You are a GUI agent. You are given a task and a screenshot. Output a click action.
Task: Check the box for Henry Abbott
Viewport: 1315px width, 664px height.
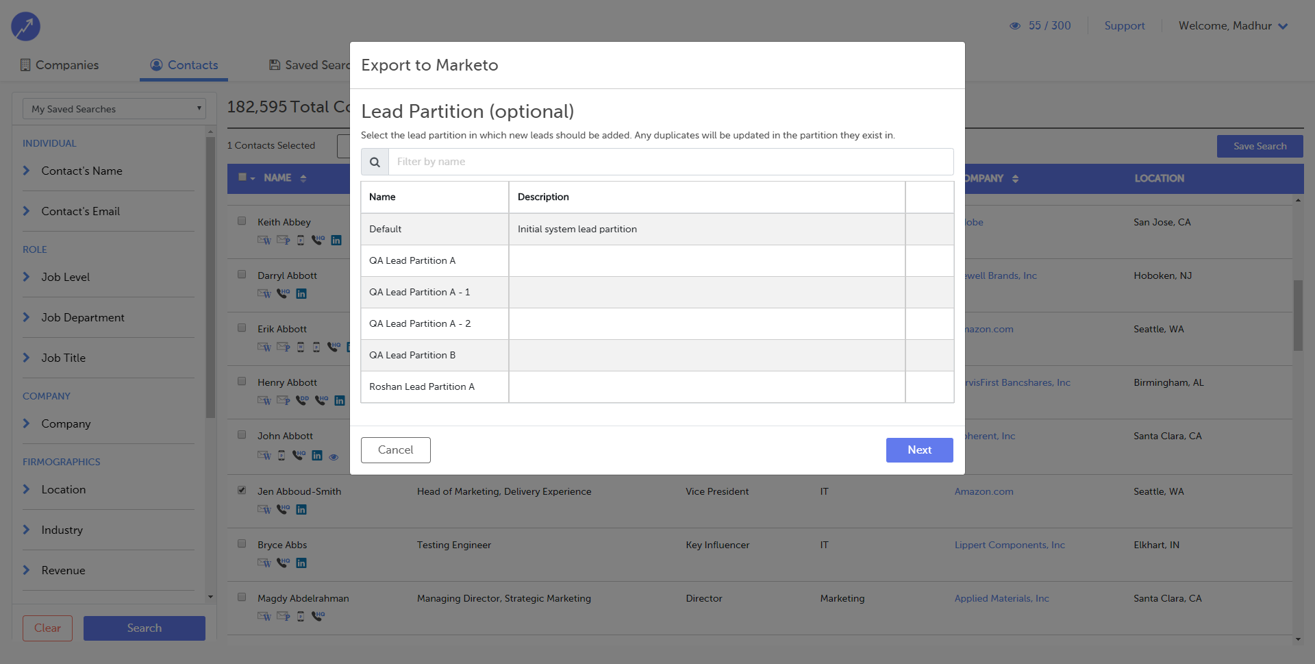click(x=242, y=381)
